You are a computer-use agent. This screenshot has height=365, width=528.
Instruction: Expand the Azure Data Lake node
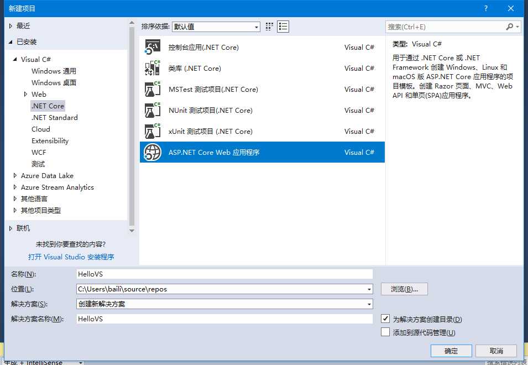(15, 175)
